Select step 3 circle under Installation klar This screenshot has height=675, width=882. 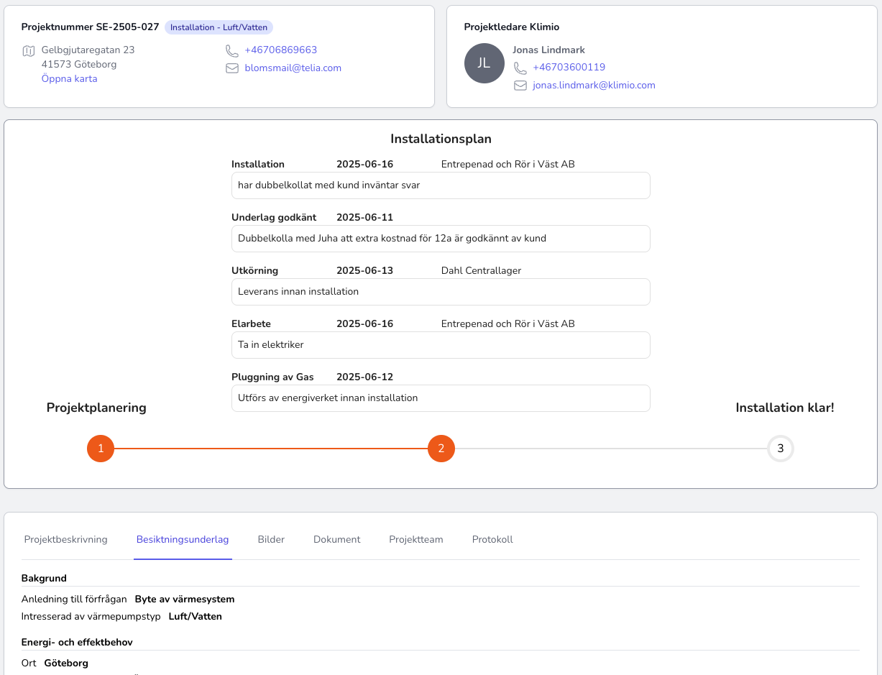pyautogui.click(x=780, y=448)
